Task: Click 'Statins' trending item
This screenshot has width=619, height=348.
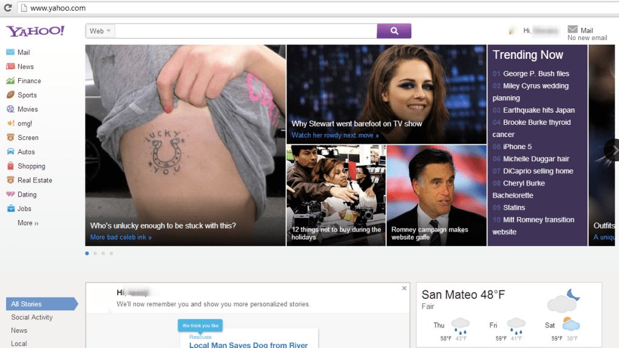Action: (x=514, y=207)
